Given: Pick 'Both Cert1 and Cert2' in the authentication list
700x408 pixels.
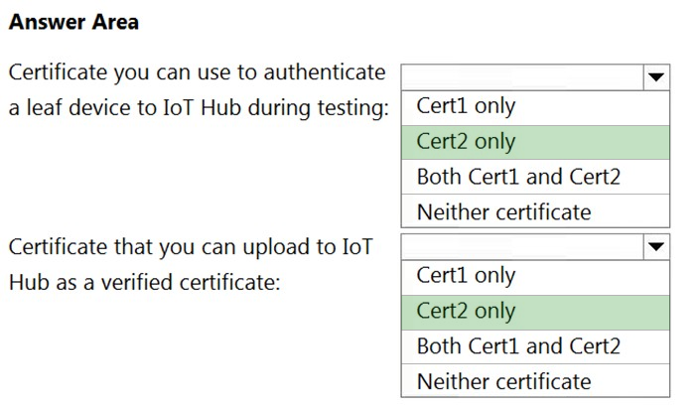Looking at the screenshot, I should tap(535, 177).
